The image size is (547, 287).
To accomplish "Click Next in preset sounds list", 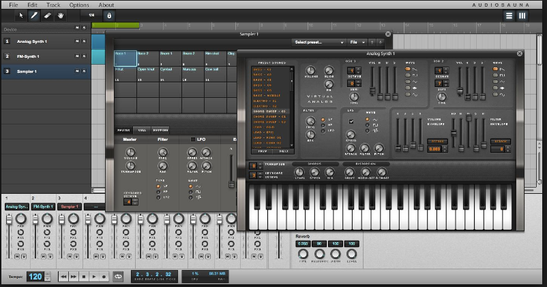I will tap(284, 152).
